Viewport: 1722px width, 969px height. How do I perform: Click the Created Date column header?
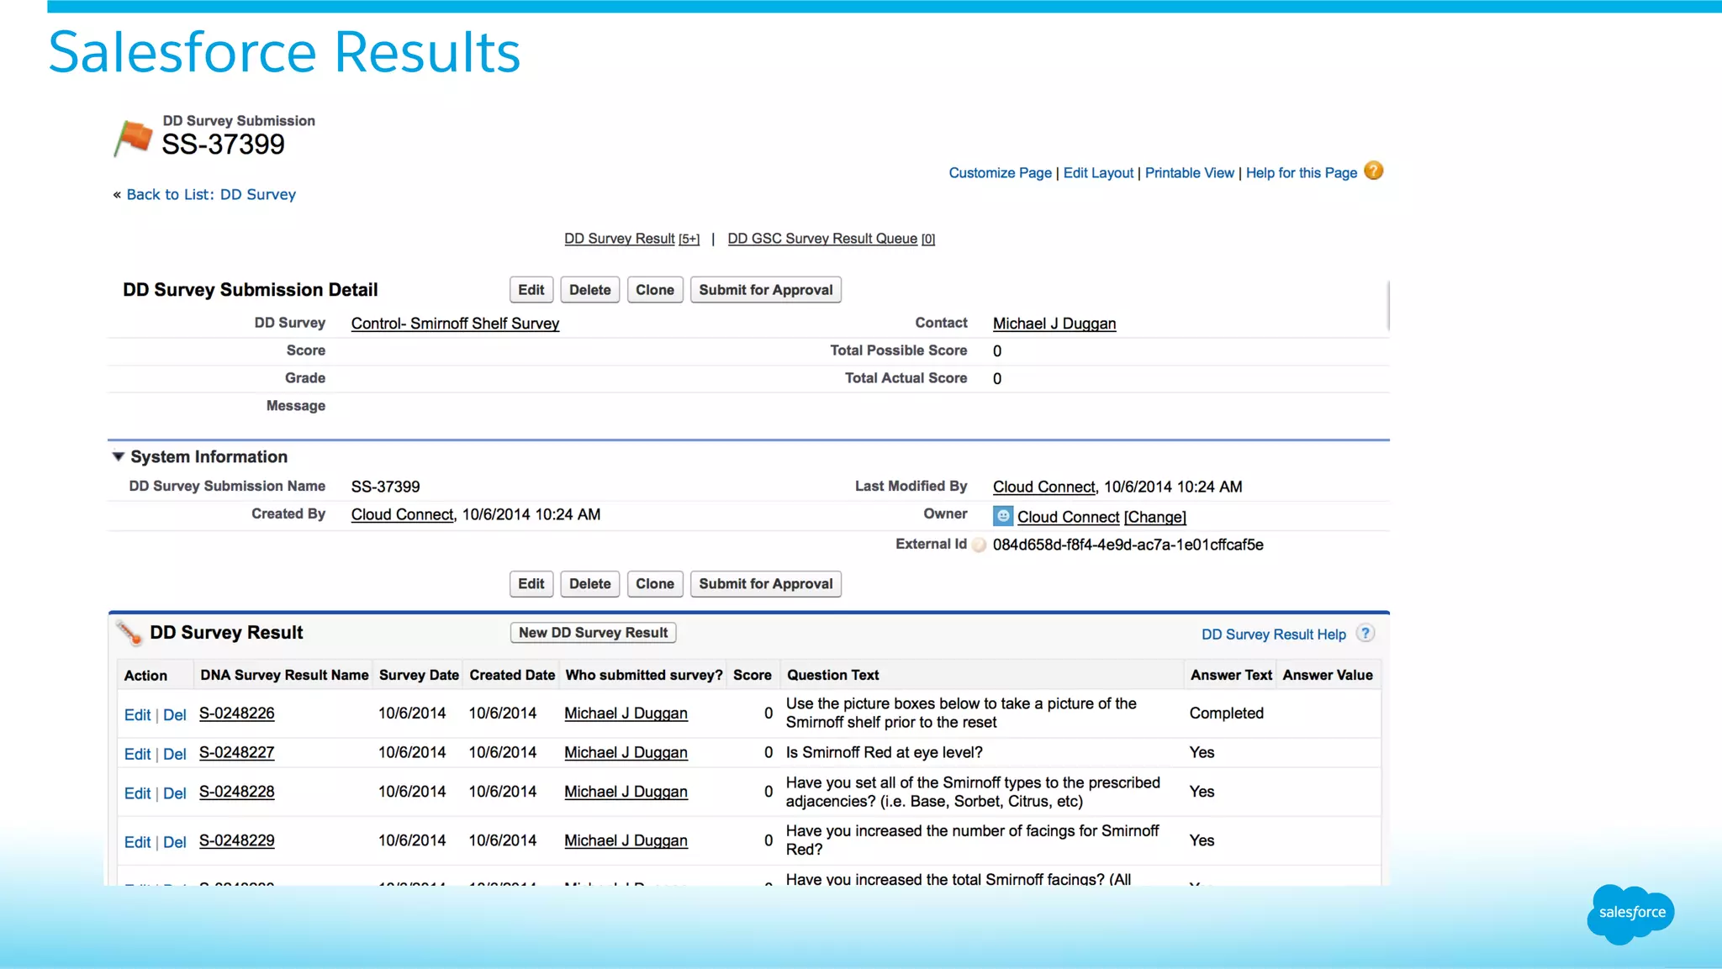pyautogui.click(x=512, y=675)
